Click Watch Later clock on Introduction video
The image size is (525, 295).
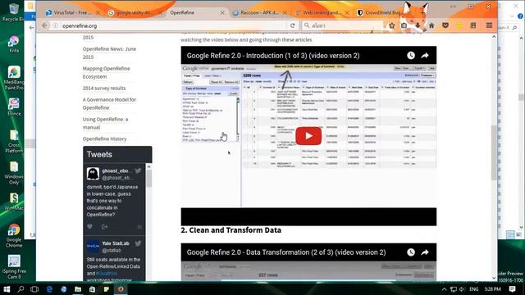click(x=411, y=56)
